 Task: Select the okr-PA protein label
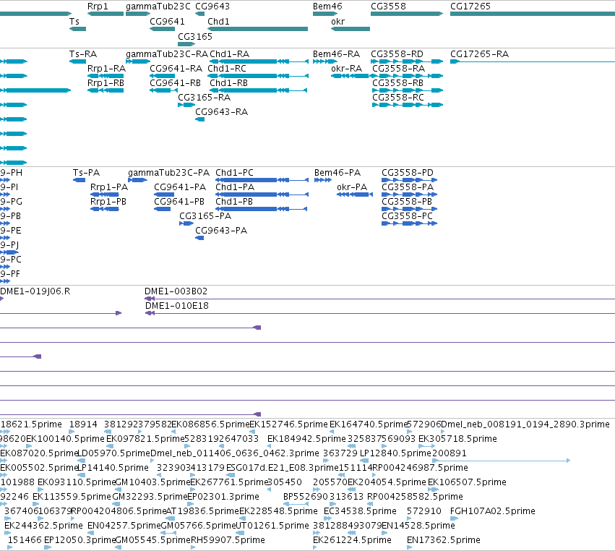coord(352,187)
